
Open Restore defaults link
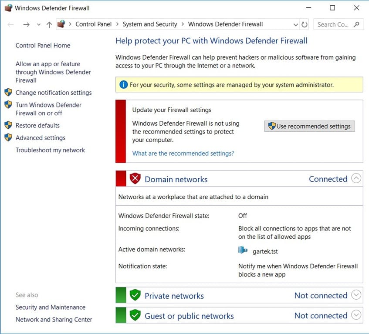[37, 125]
